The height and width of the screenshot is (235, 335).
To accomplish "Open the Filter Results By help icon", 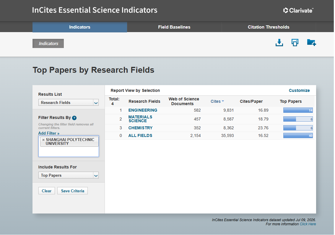I will 74,118.
